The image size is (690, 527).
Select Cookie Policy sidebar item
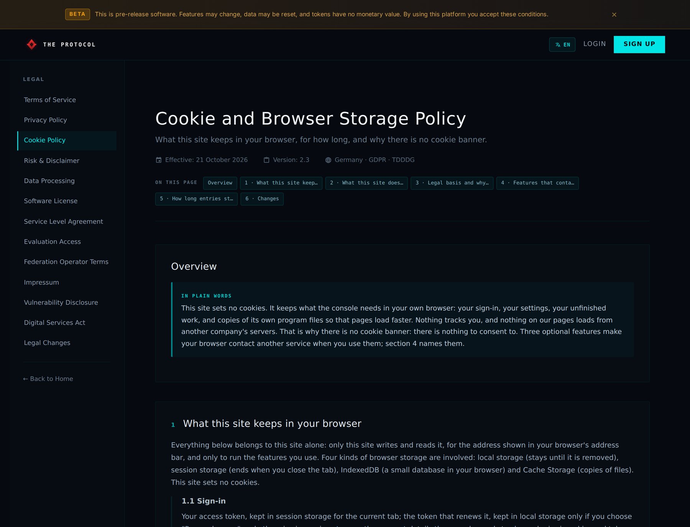coord(67,140)
